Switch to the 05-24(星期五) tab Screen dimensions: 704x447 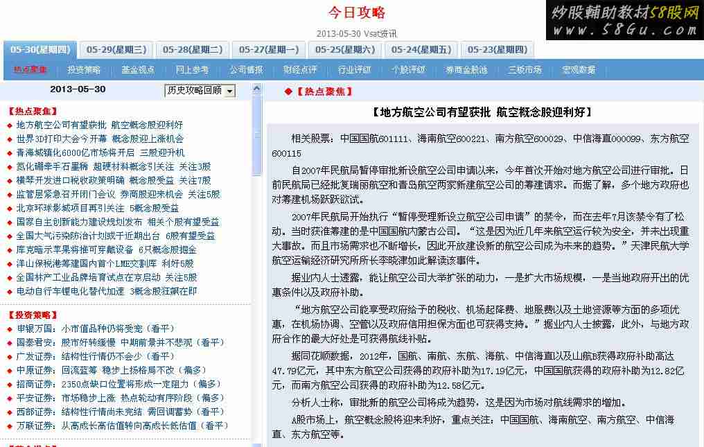(x=421, y=50)
